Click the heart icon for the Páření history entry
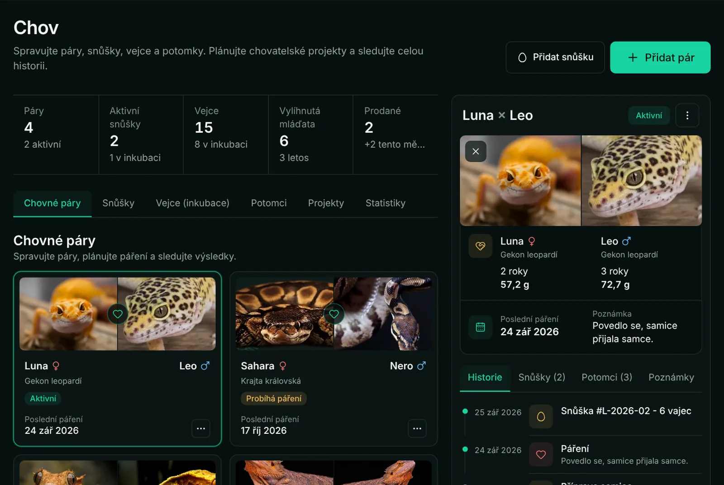 pos(541,455)
